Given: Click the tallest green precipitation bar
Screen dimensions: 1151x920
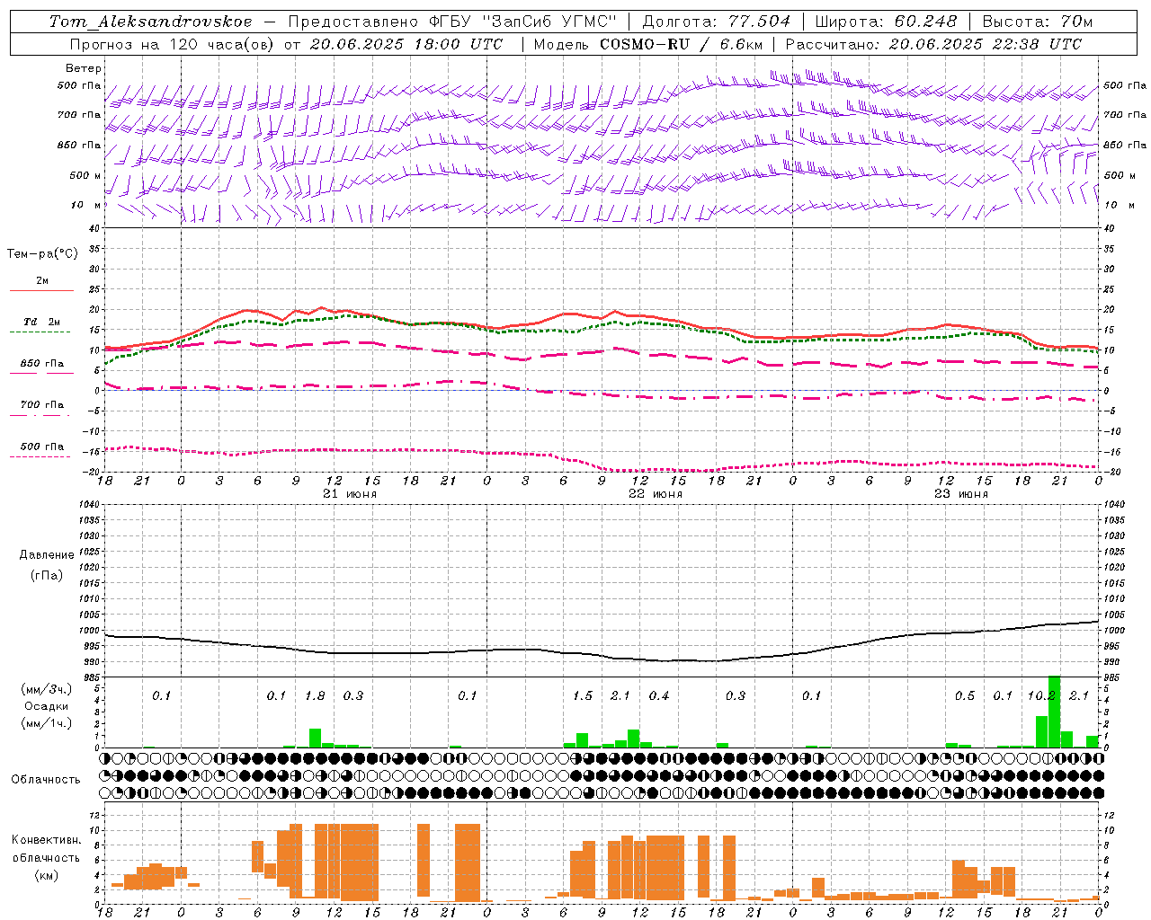Looking at the screenshot, I should click(x=1055, y=712).
